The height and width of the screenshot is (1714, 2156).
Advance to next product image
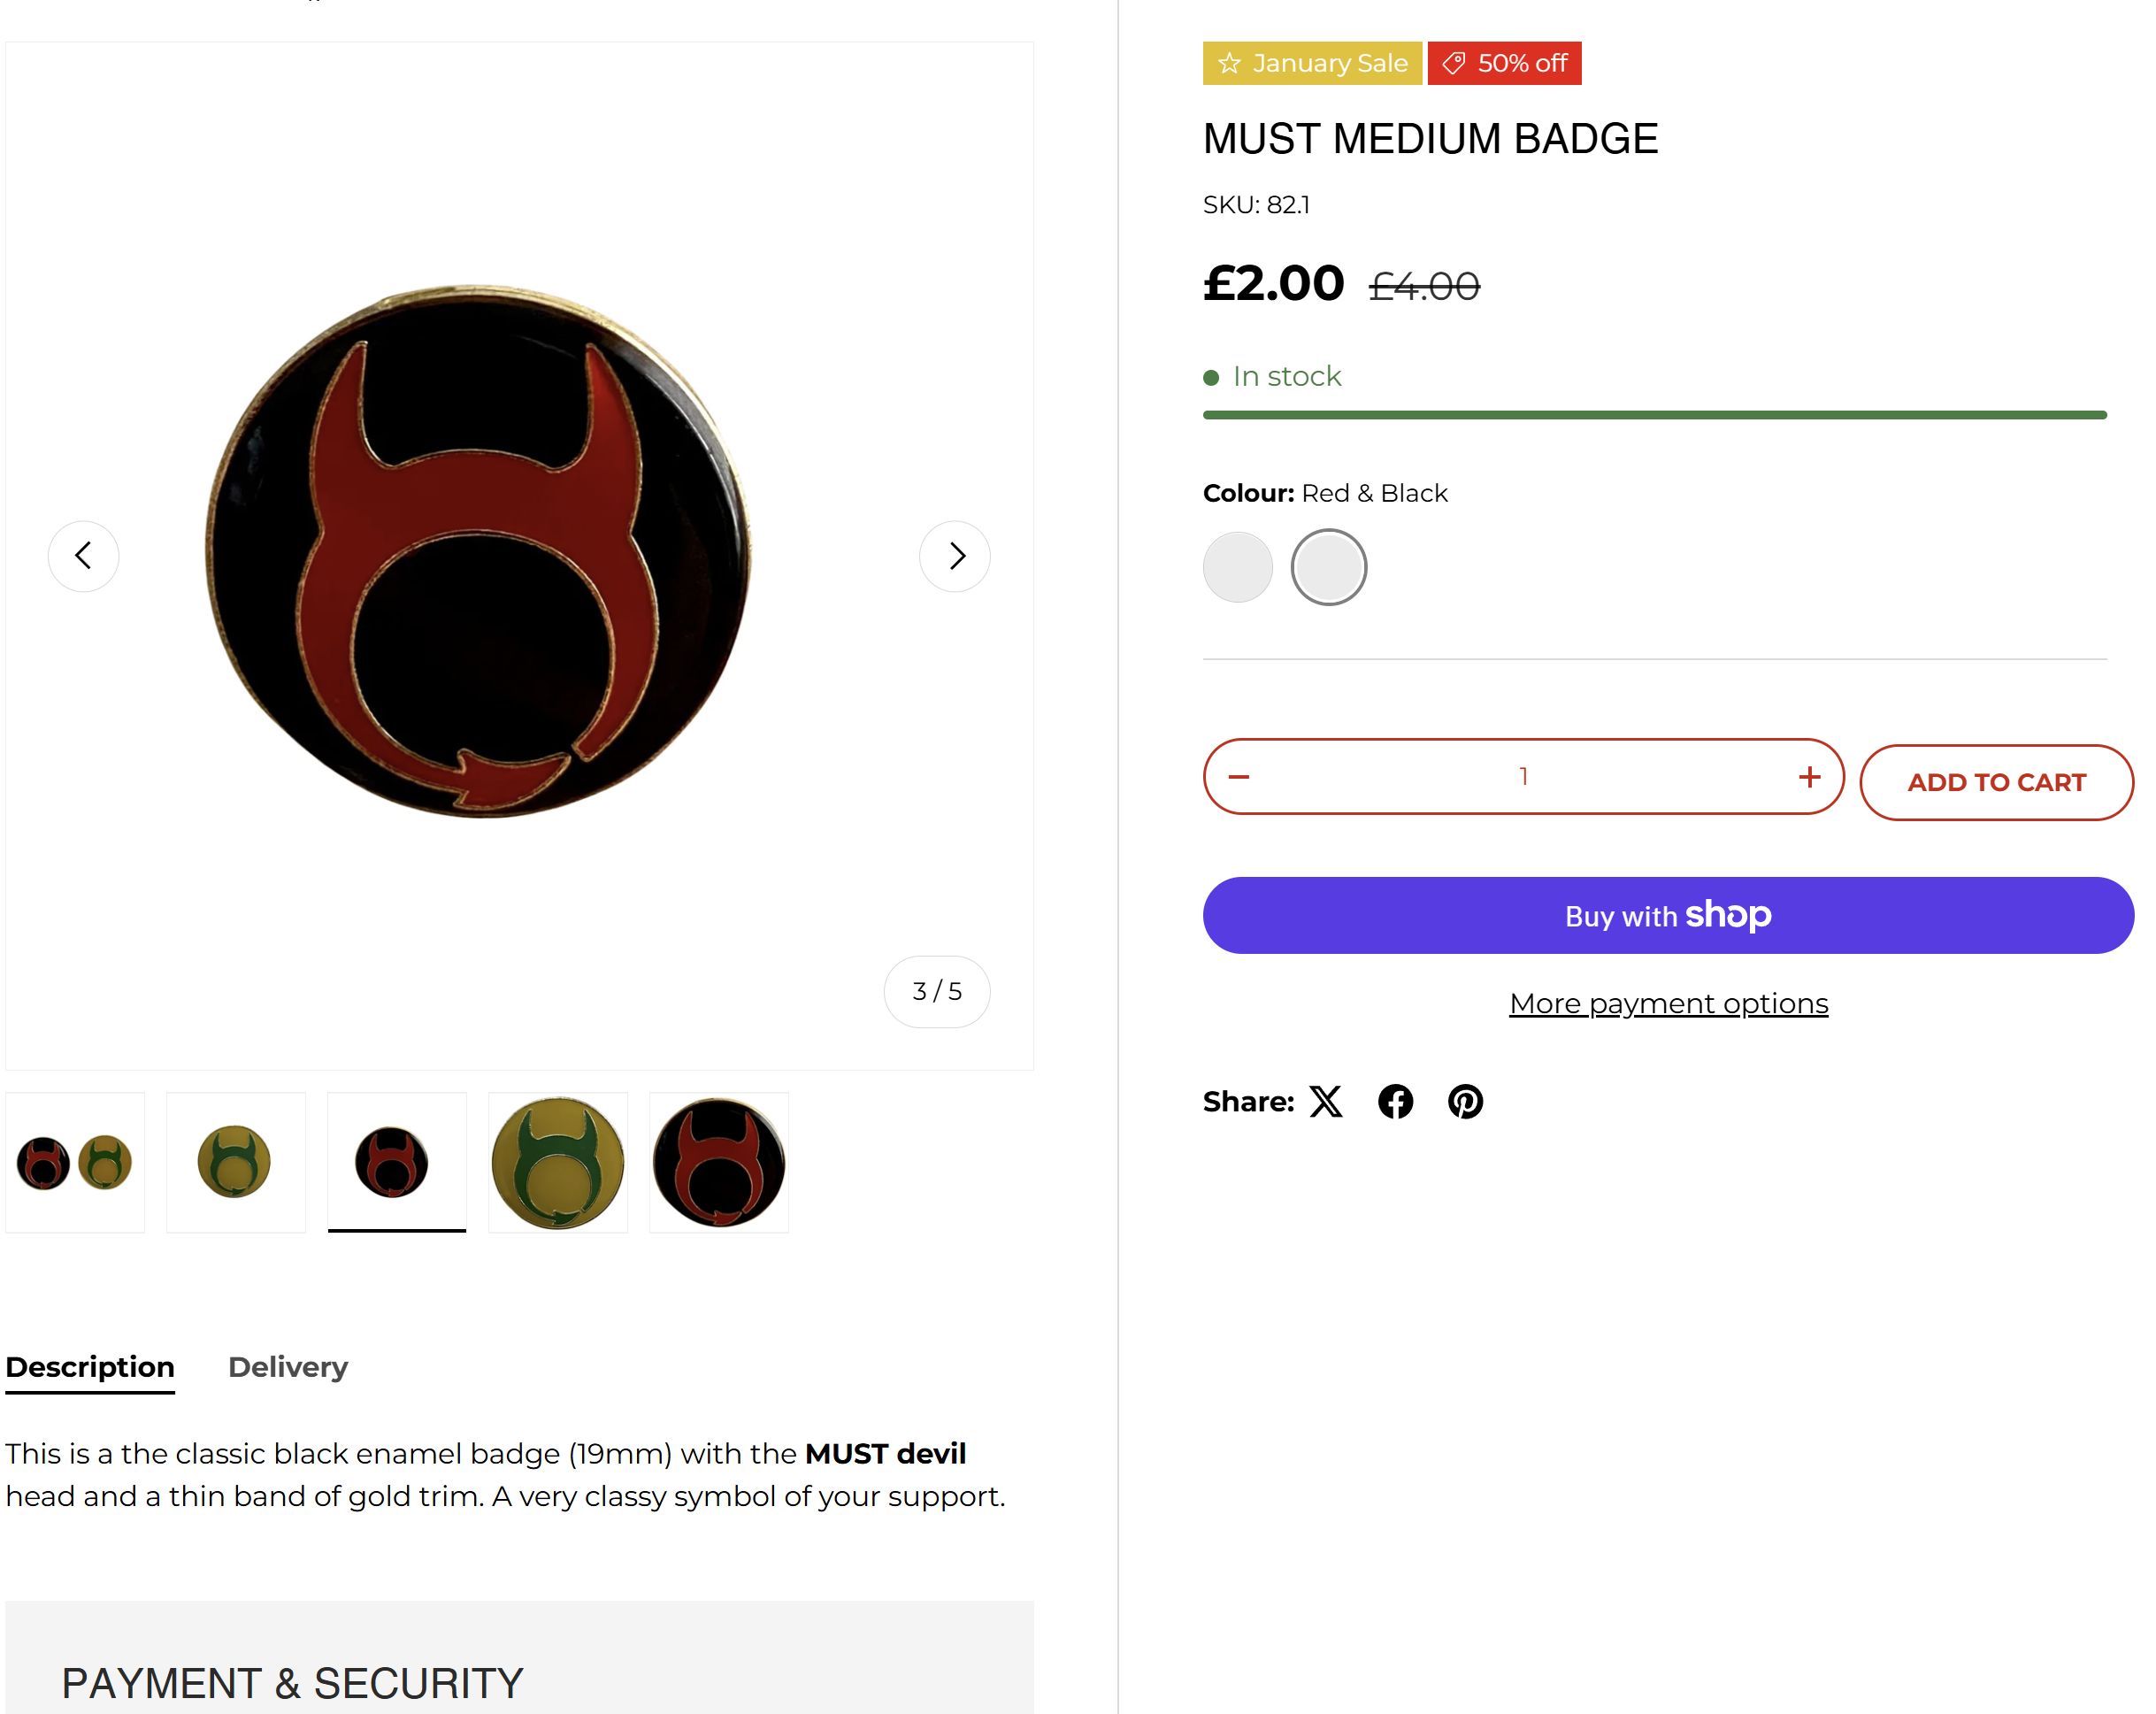click(955, 556)
